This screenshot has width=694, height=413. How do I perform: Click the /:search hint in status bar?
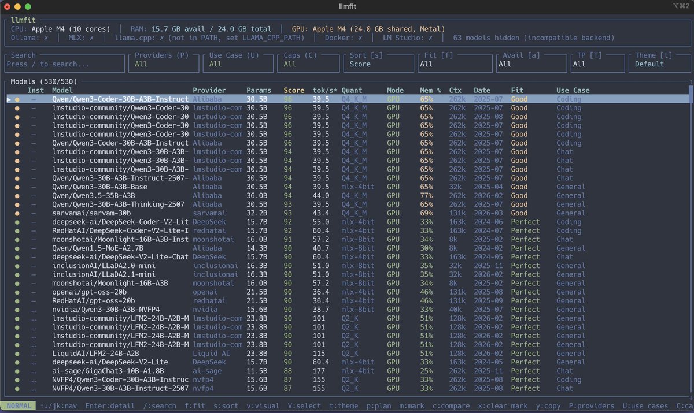point(160,406)
